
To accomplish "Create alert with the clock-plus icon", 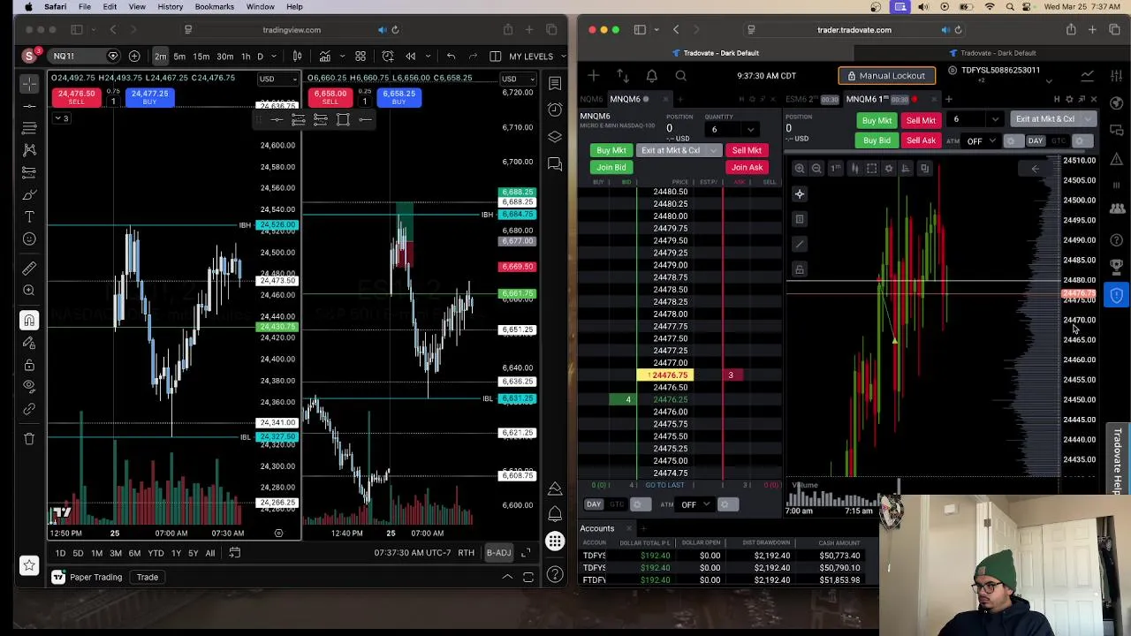I will 388,57.
